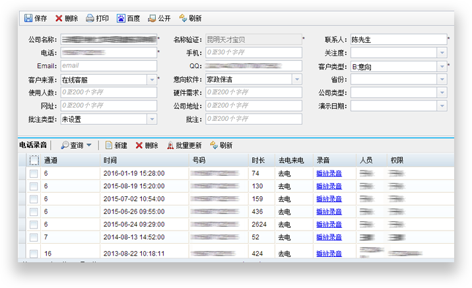Check the row dated 2016-01-19 15:28:00
This screenshot has height=288, width=472.
(x=34, y=173)
